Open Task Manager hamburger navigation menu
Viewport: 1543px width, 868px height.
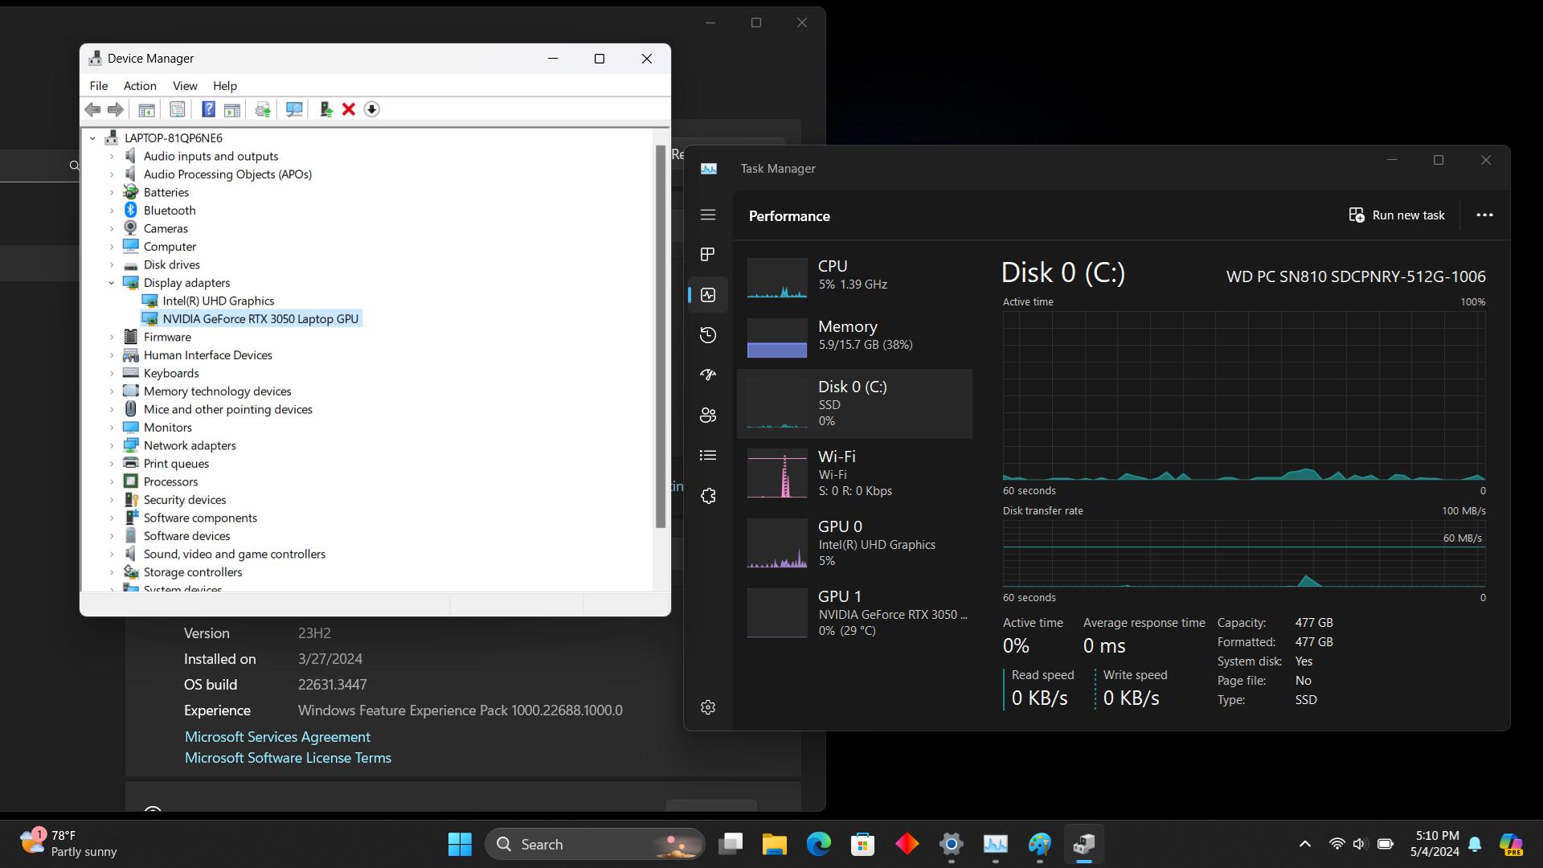pos(708,215)
